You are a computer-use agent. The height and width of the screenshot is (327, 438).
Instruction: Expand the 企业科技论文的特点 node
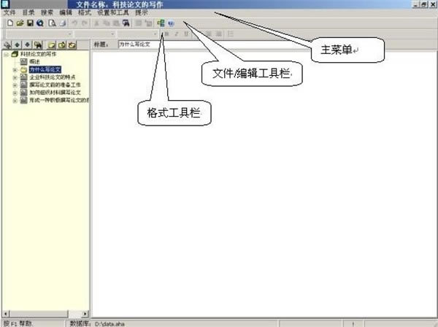pos(15,77)
